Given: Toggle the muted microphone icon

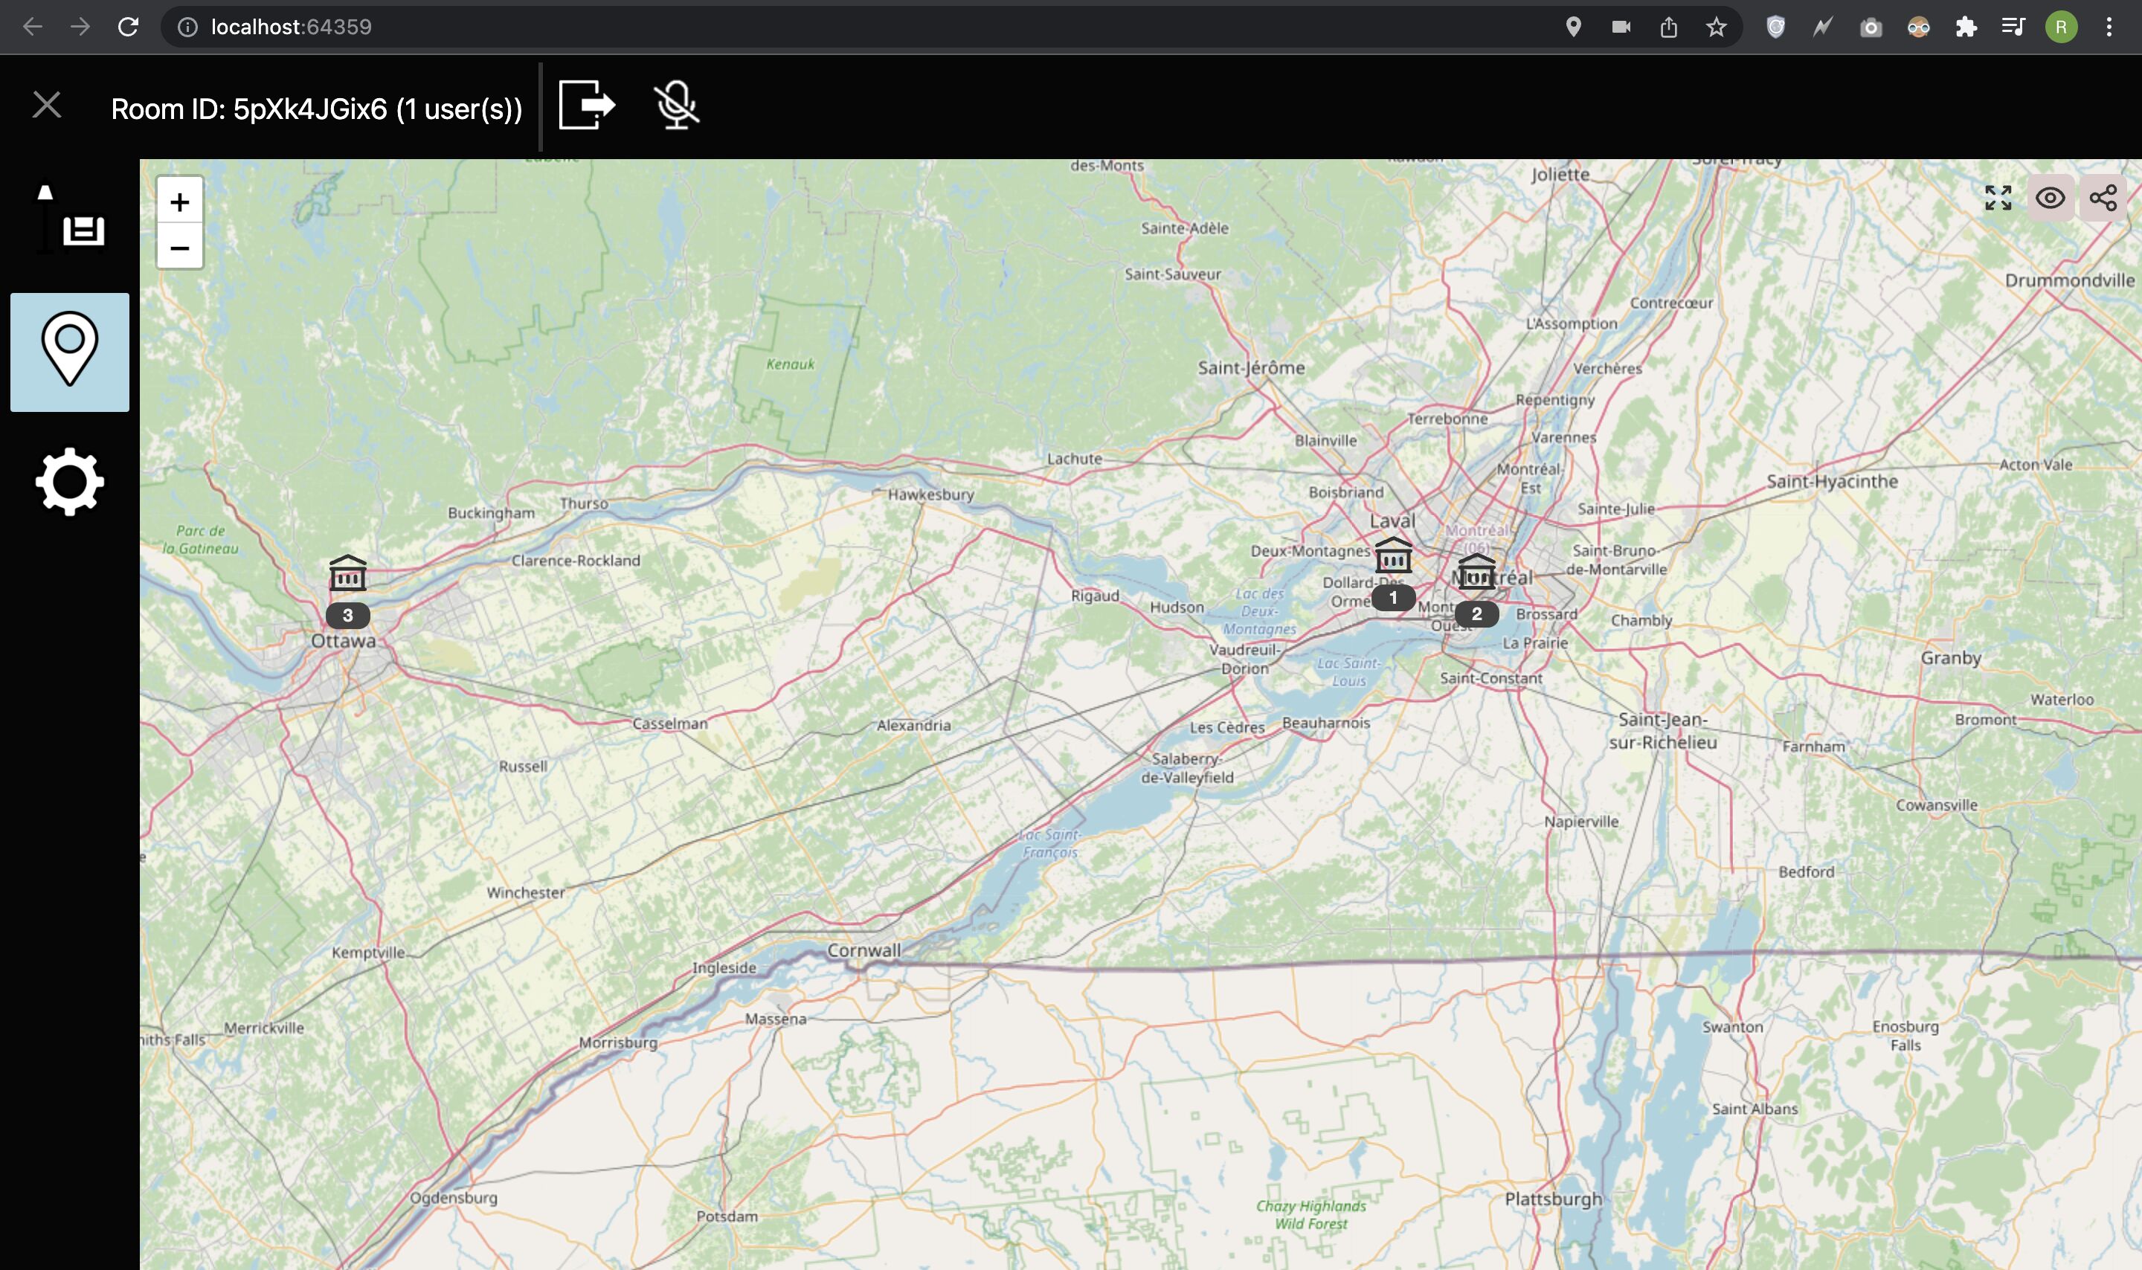Looking at the screenshot, I should click(676, 106).
